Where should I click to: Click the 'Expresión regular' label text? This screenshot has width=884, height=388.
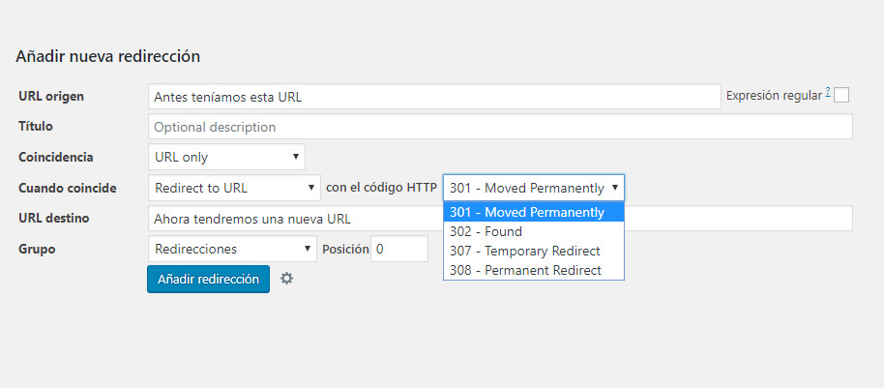(774, 96)
